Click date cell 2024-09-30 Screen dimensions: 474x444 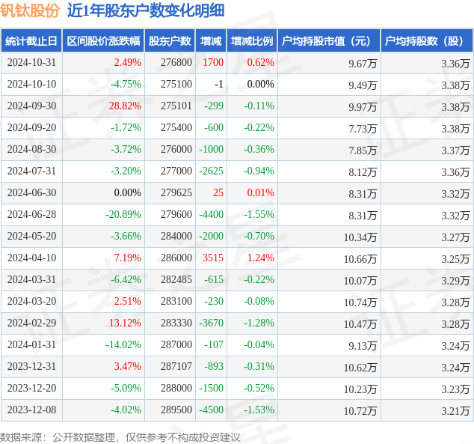(x=31, y=106)
